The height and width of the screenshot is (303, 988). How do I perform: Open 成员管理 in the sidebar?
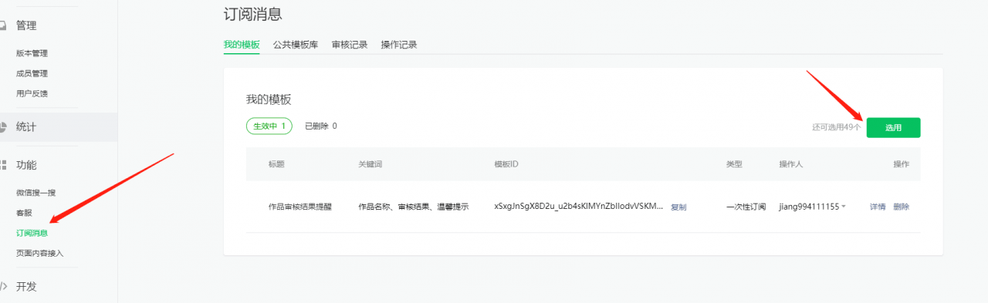coord(32,73)
